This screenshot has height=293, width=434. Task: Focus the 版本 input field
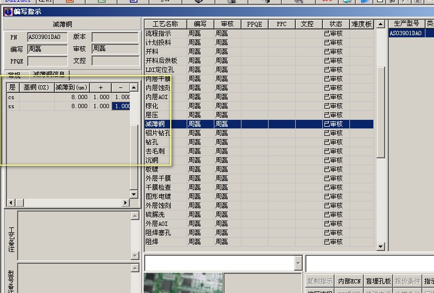coord(115,37)
